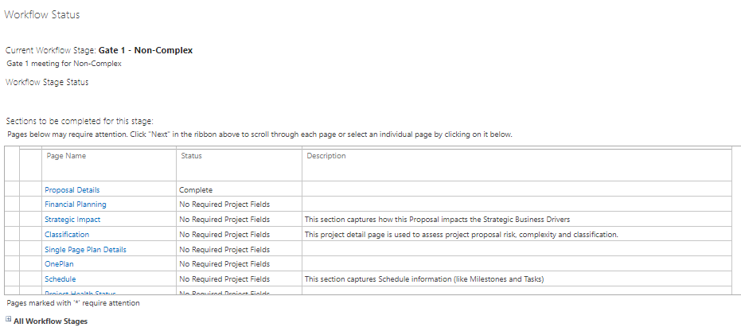The width and height of the screenshot is (741, 335).
Task: Open Single Page Plan Details link
Action: click(85, 250)
